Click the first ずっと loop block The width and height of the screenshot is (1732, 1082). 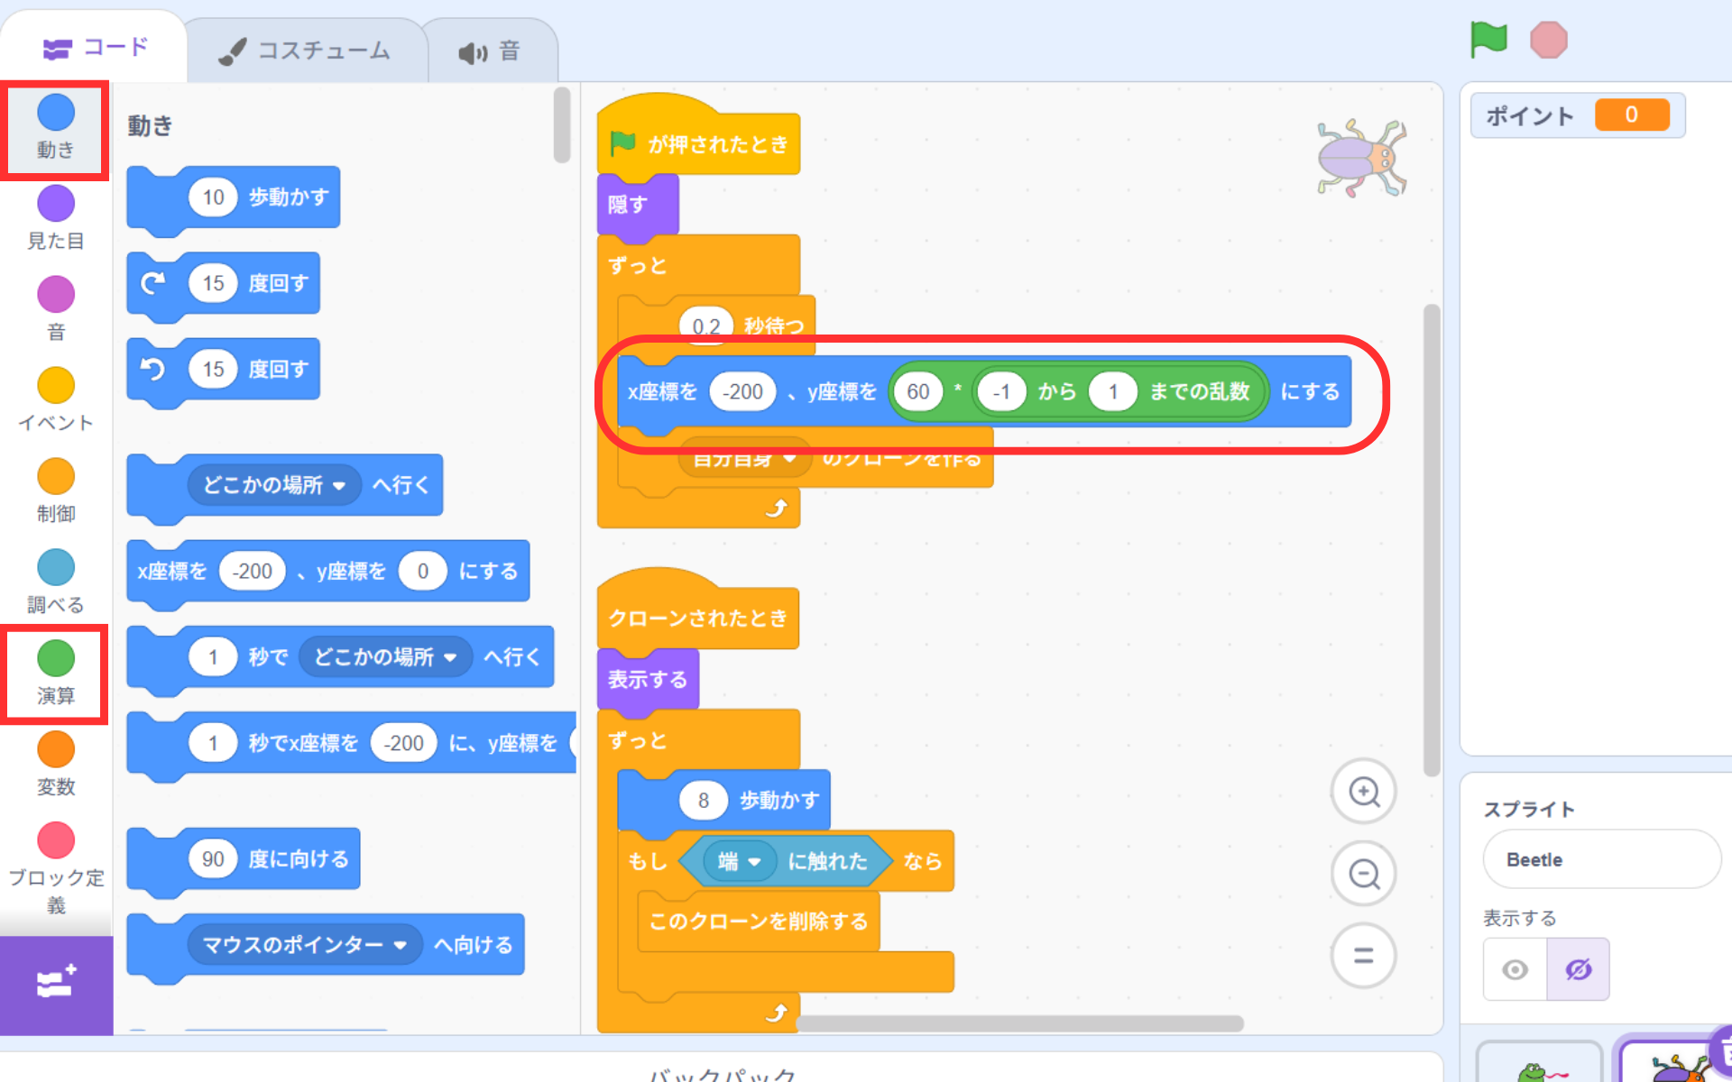coord(698,265)
